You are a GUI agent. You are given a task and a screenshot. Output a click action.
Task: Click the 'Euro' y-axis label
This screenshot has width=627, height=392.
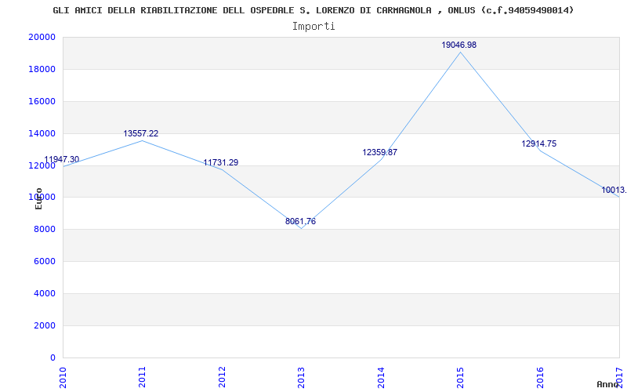(38, 199)
